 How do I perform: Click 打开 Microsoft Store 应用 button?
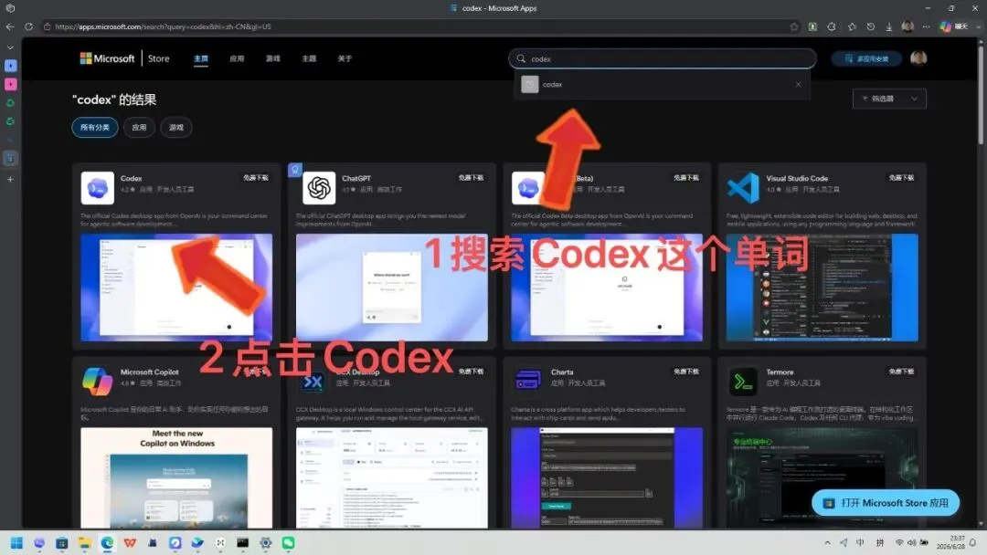point(885,503)
